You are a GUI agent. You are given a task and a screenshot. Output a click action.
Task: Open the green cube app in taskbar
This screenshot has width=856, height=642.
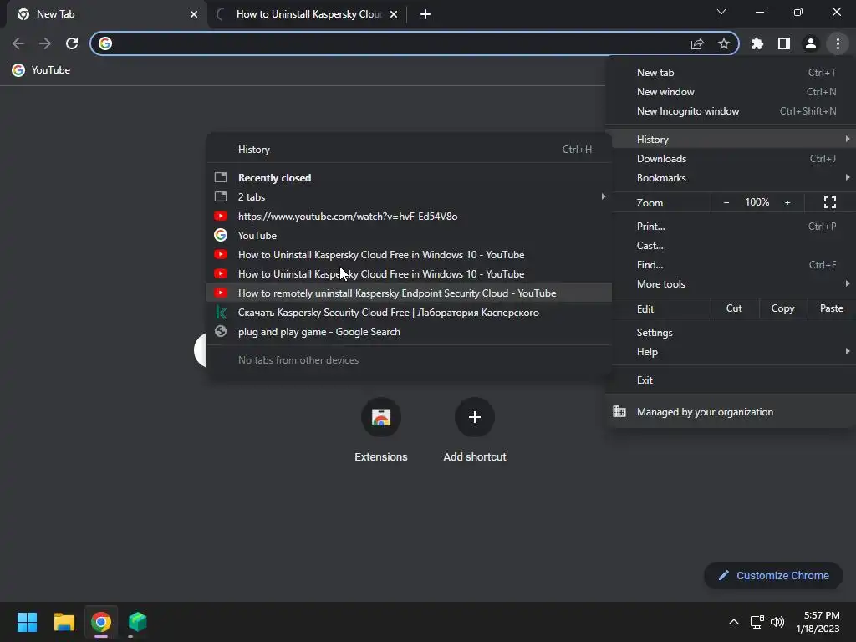[x=138, y=622]
